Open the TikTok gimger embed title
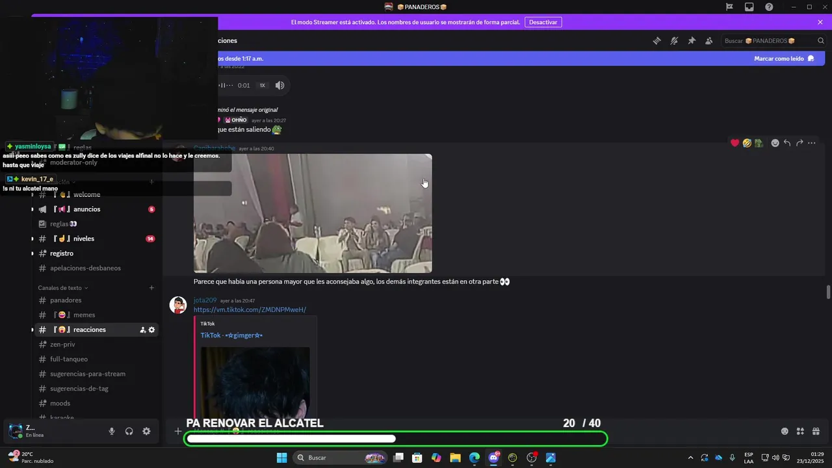 (x=231, y=335)
